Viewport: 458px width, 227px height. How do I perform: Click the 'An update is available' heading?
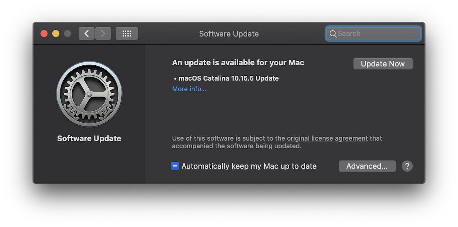pos(238,63)
